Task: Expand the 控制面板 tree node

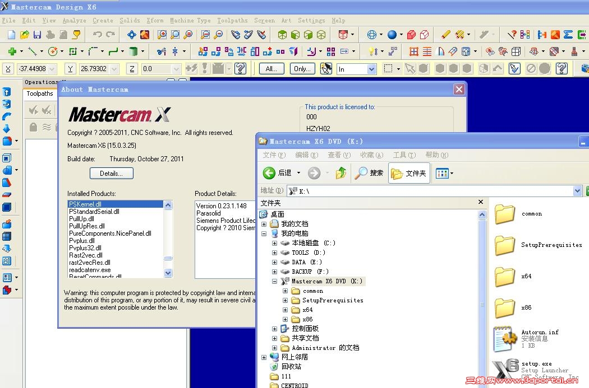Action: pyautogui.click(x=275, y=329)
